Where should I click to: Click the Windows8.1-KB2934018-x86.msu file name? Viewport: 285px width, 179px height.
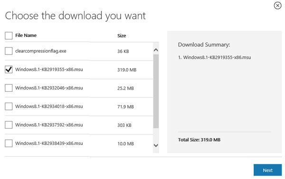click(49, 107)
